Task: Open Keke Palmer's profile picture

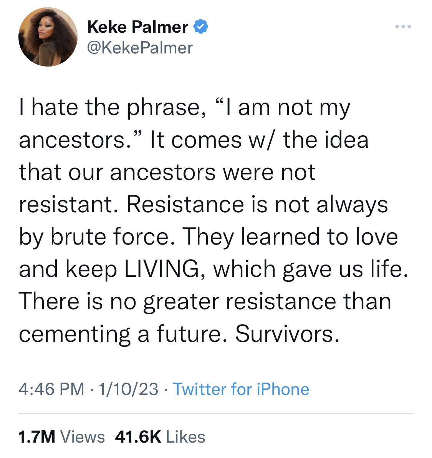Action: pyautogui.click(x=48, y=37)
